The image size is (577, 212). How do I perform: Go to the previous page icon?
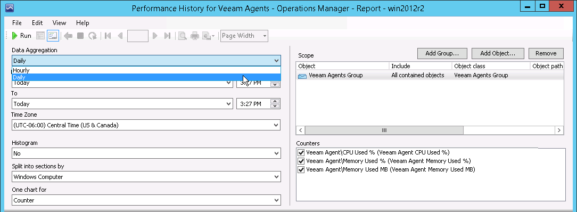click(120, 36)
